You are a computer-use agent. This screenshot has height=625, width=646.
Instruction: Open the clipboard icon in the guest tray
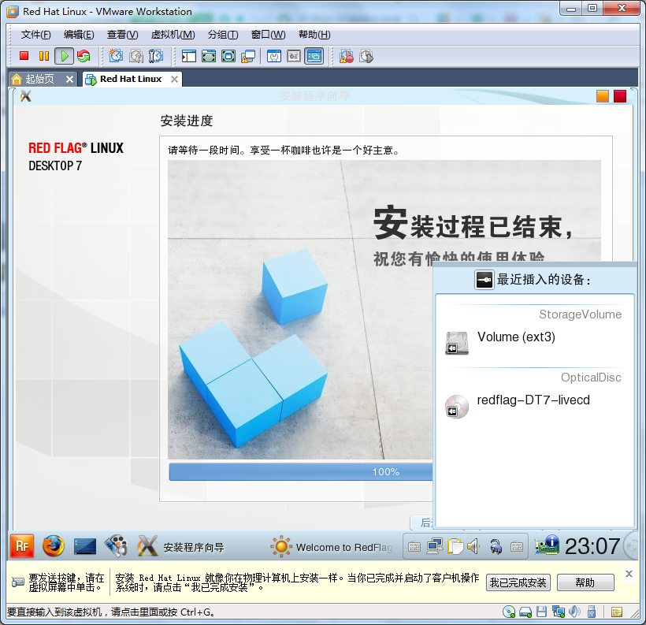point(455,547)
